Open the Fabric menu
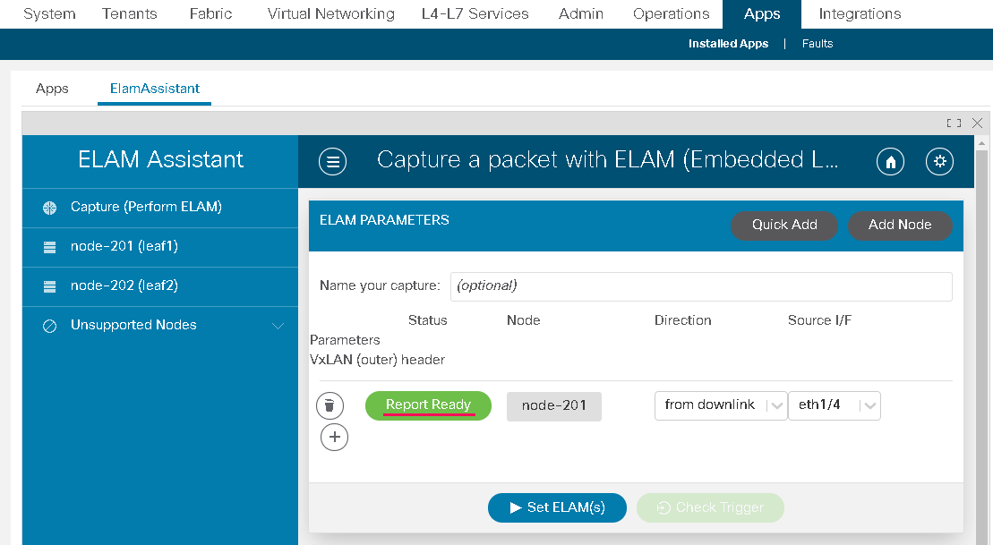 click(211, 14)
